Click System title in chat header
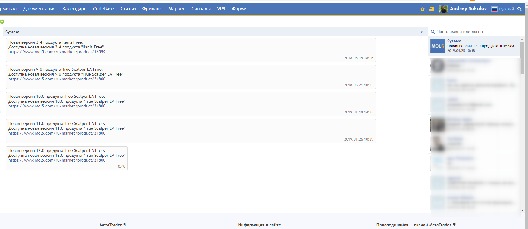The width and height of the screenshot is (528, 229). pos(12,32)
